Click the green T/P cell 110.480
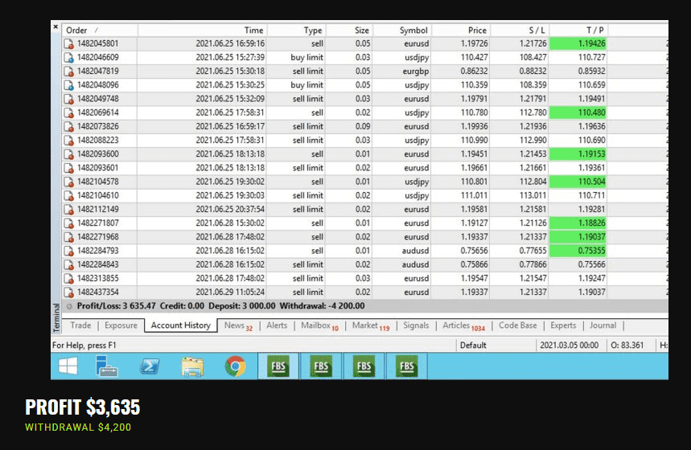The height and width of the screenshot is (450, 691). pyautogui.click(x=578, y=112)
